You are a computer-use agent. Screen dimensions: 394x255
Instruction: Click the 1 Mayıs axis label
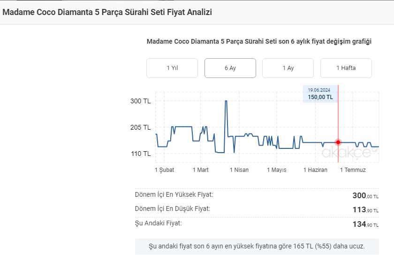(277, 170)
